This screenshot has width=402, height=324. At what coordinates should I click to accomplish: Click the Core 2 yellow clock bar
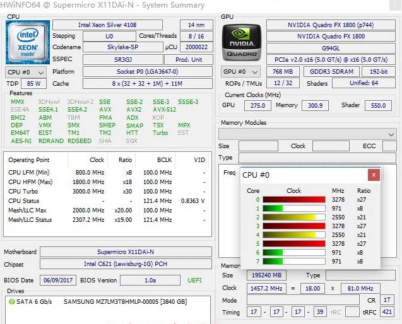coord(294,217)
